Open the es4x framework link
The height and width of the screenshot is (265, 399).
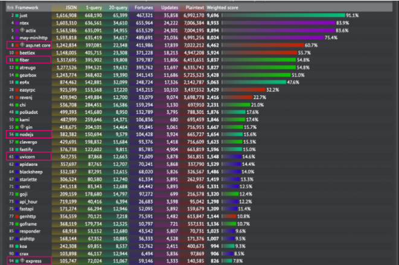24,83
